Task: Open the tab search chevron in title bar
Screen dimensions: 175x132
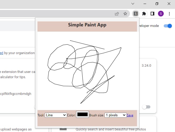Action: (x=133, y=4)
